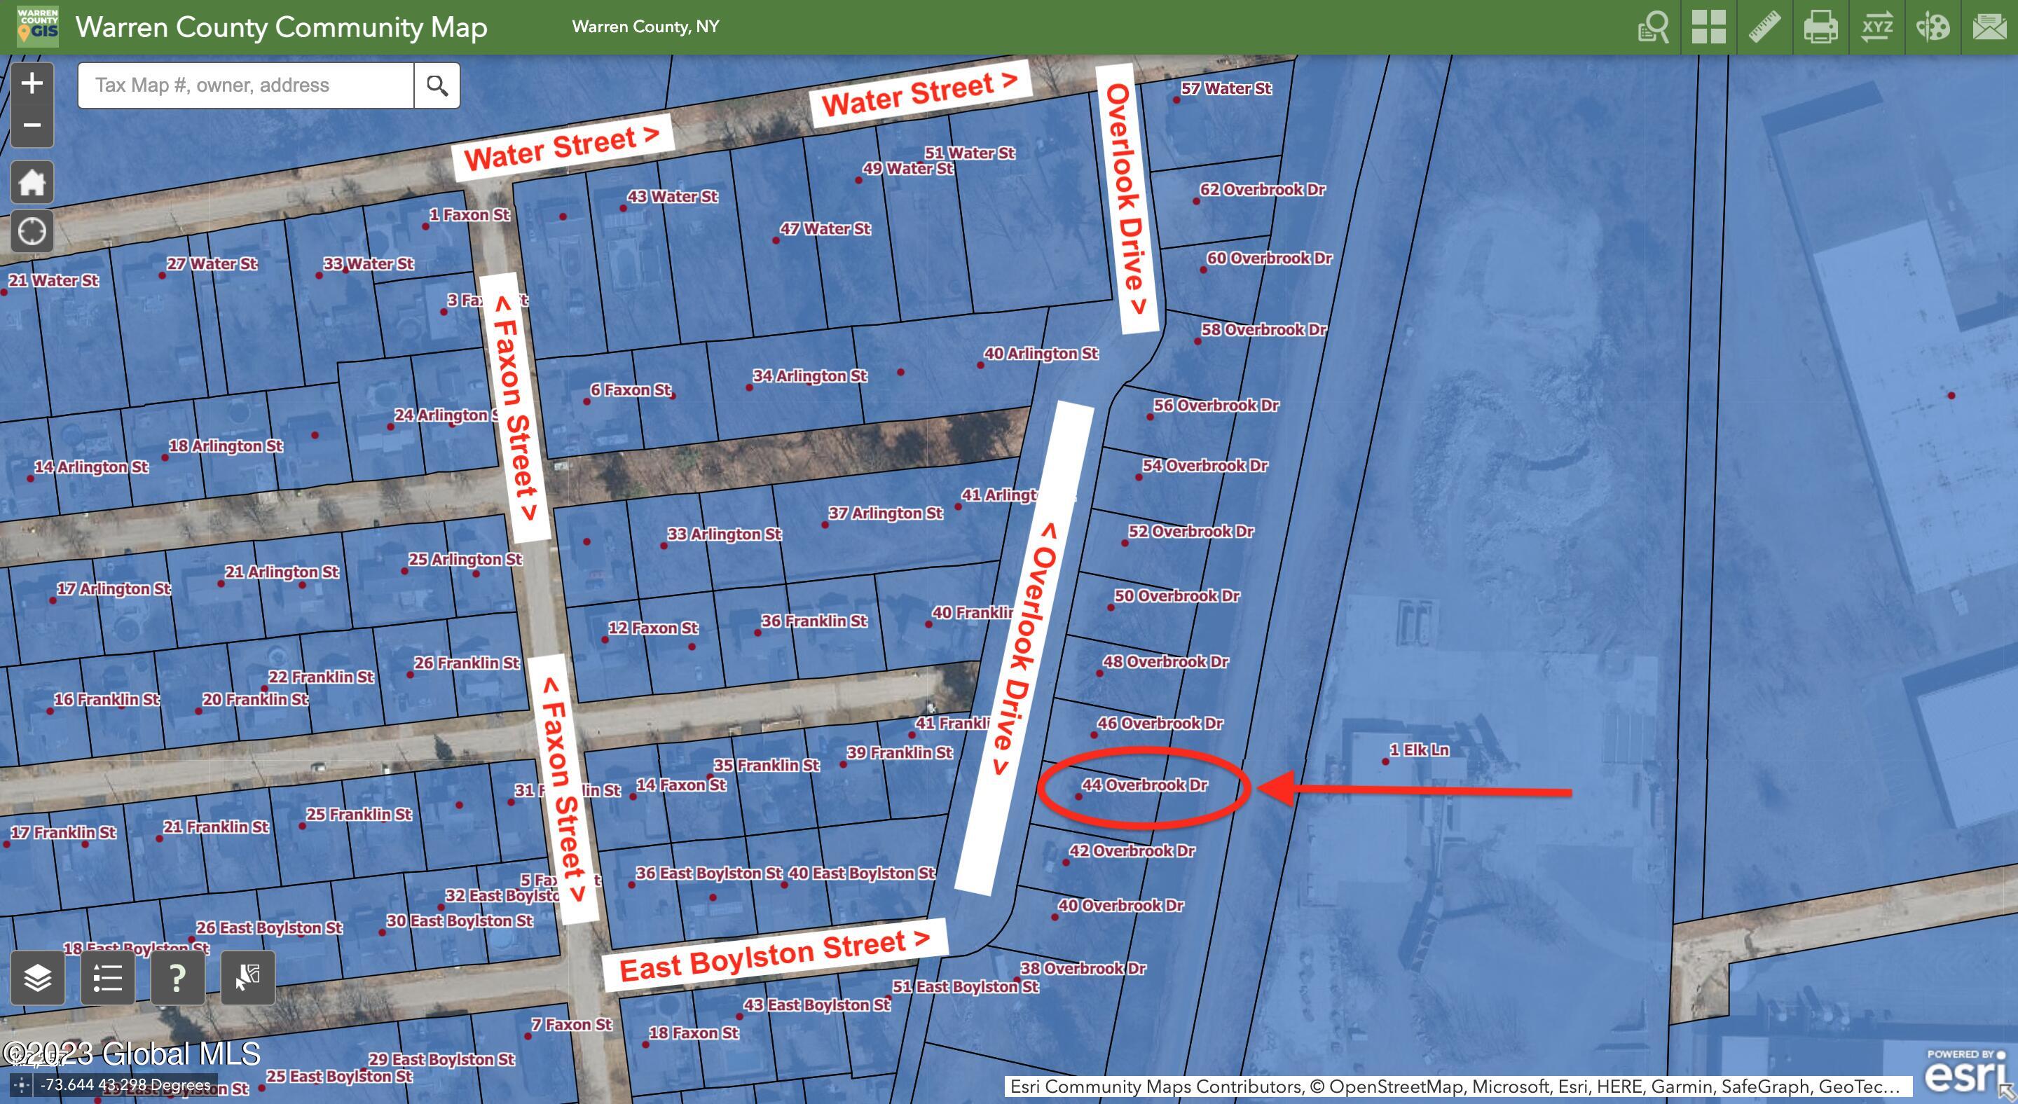
Task: Click the envelope email/share icon
Action: [x=1989, y=27]
